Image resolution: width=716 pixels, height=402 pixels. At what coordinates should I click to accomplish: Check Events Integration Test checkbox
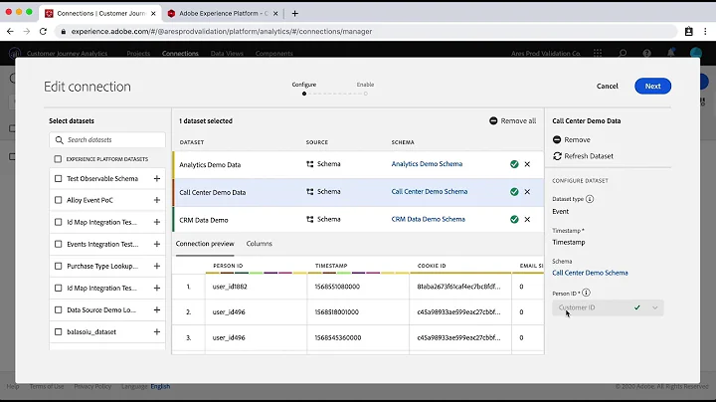tap(58, 244)
